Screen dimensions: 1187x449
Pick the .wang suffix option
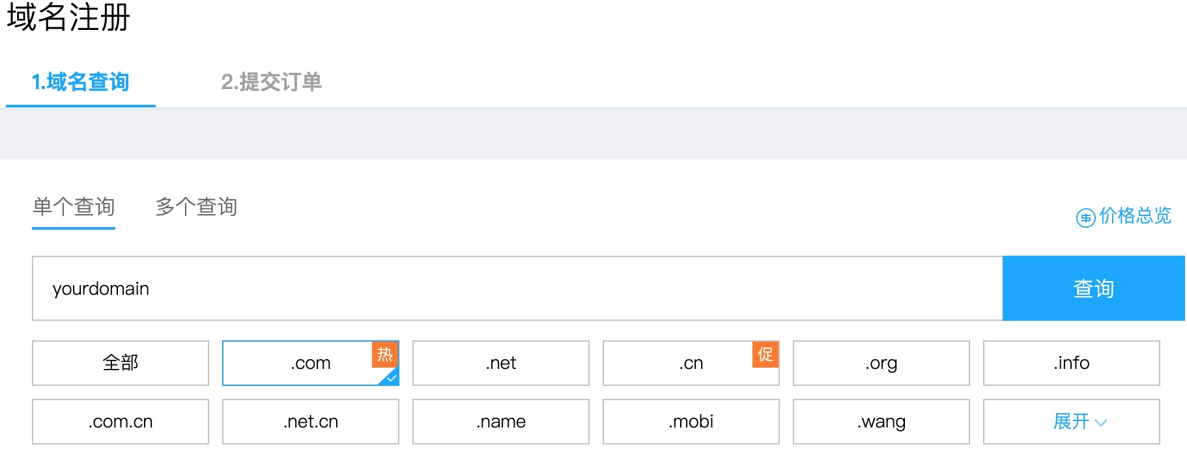881,422
